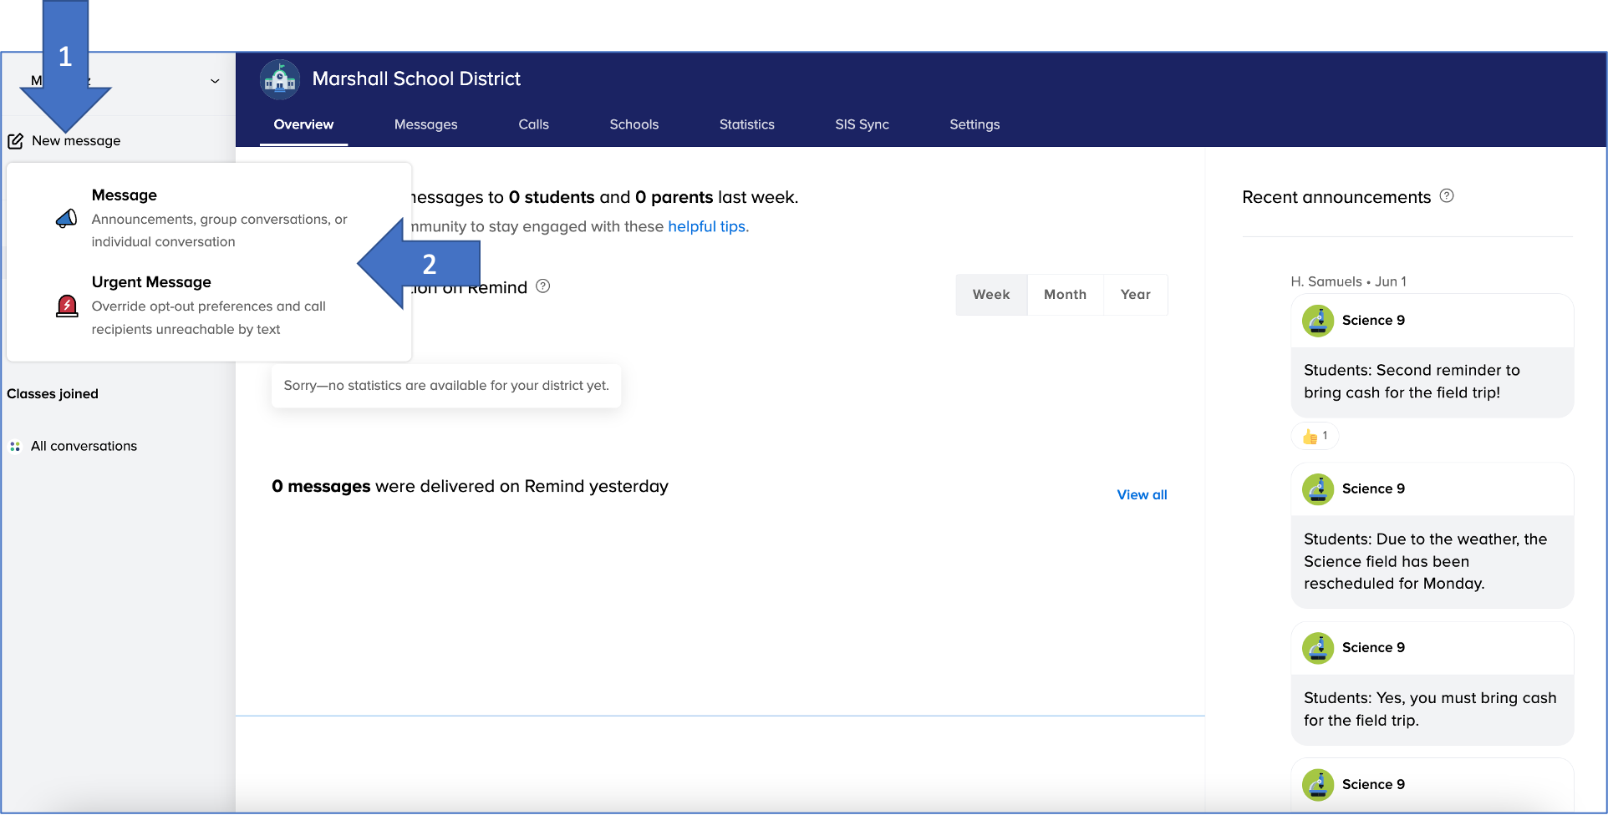The image size is (1608, 815).
Task: Click the thumbs up reaction
Action: pyautogui.click(x=1315, y=436)
